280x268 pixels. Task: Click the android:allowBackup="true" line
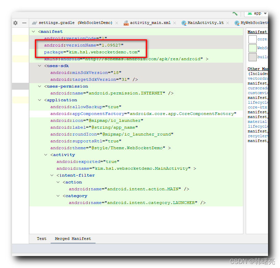tap(86, 107)
